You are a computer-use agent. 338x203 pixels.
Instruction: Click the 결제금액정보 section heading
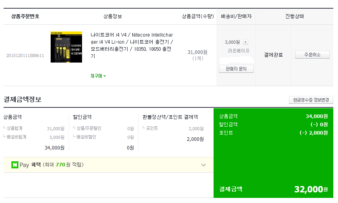22,100
